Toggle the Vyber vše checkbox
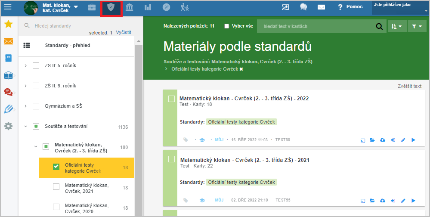The width and height of the screenshot is (430, 217). tap(226, 26)
